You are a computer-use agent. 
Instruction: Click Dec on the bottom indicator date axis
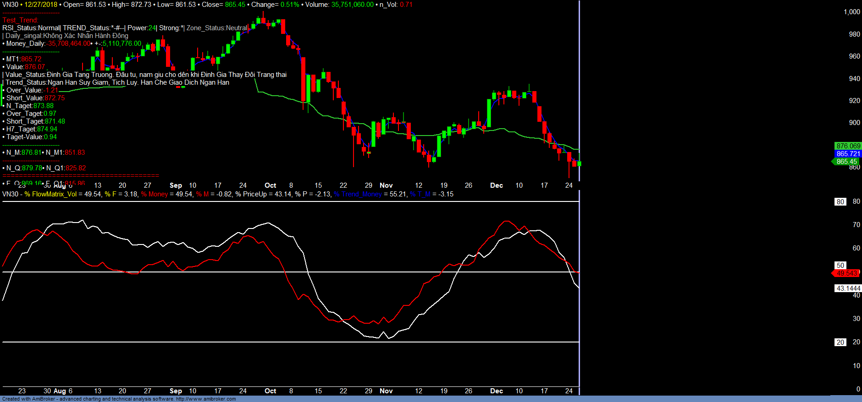tap(496, 391)
